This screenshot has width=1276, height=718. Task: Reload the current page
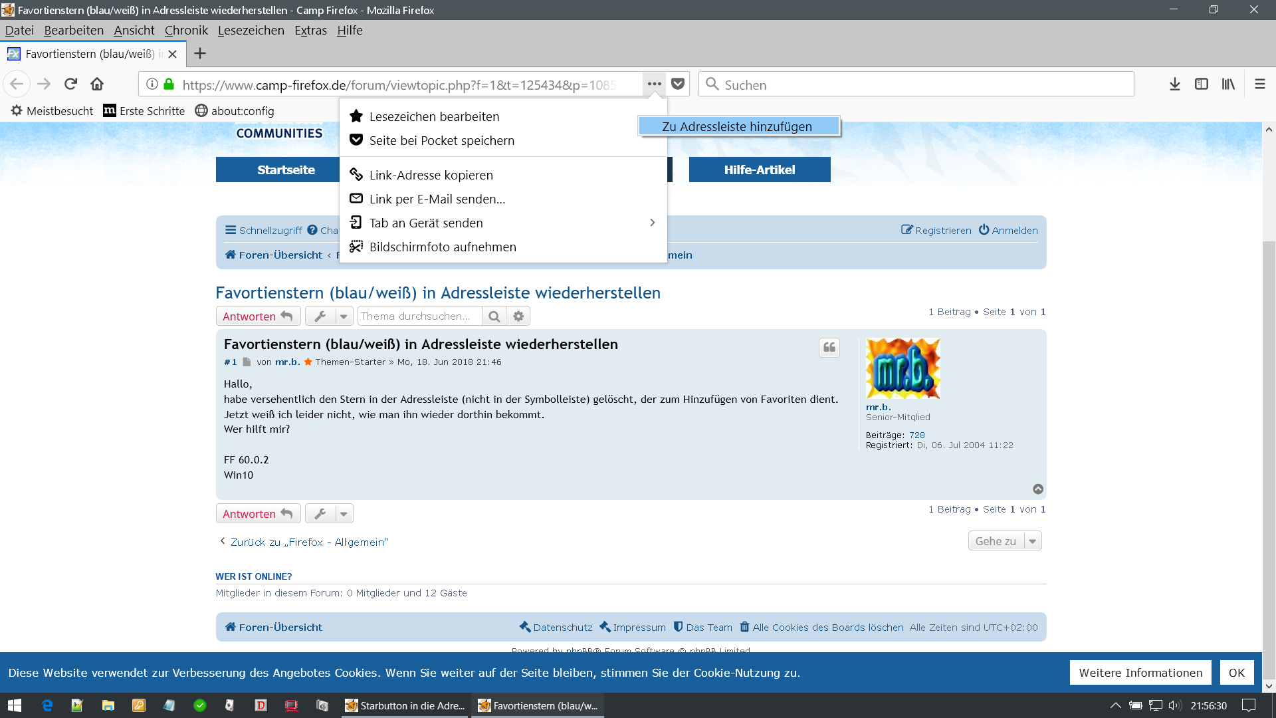[x=70, y=84]
